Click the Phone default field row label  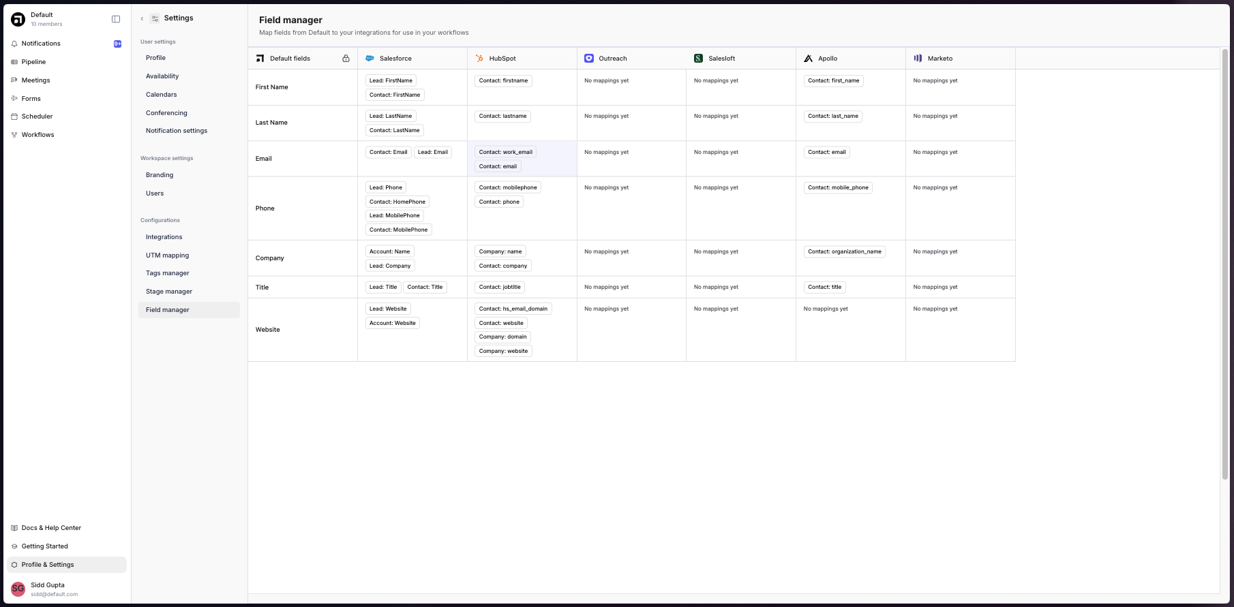265,208
